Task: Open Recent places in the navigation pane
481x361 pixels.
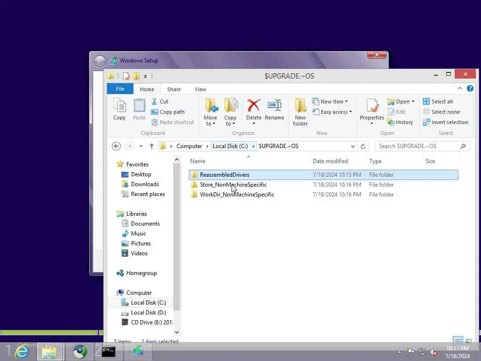Action: (x=147, y=194)
